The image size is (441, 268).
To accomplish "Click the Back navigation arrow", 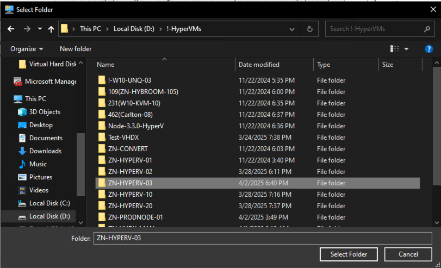I will [11, 29].
